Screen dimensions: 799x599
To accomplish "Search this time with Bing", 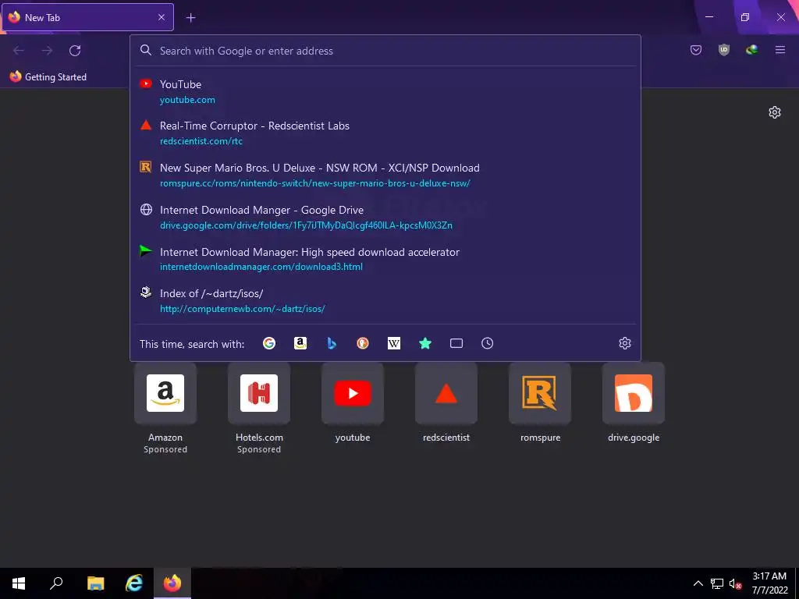I will 332,343.
